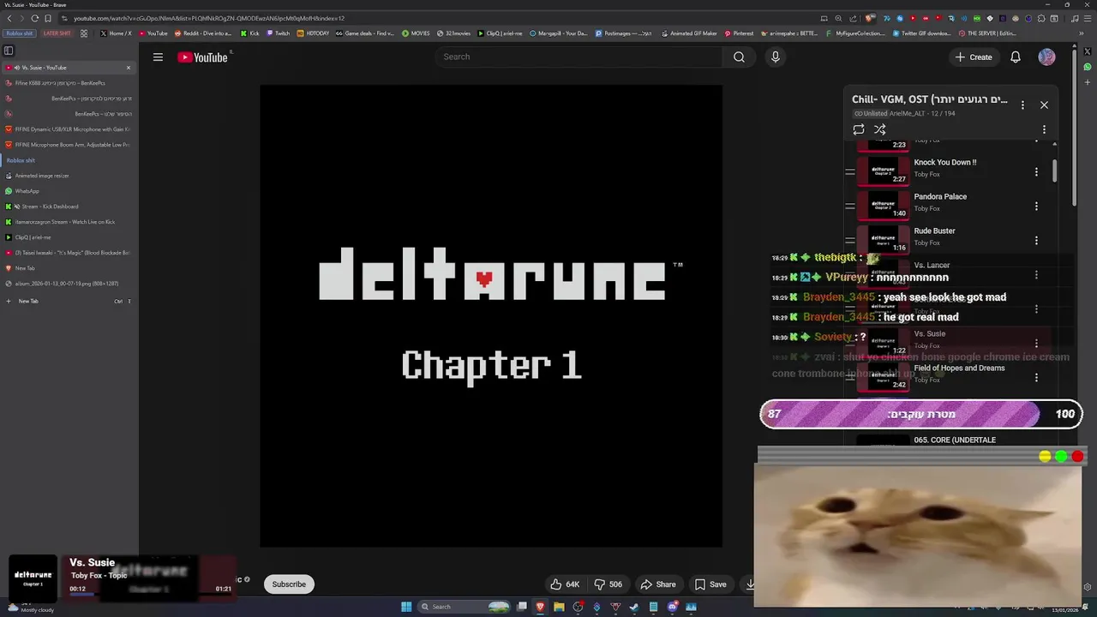This screenshot has width=1097, height=617.
Task: Switch to Animated image resizer tab
Action: 69,176
